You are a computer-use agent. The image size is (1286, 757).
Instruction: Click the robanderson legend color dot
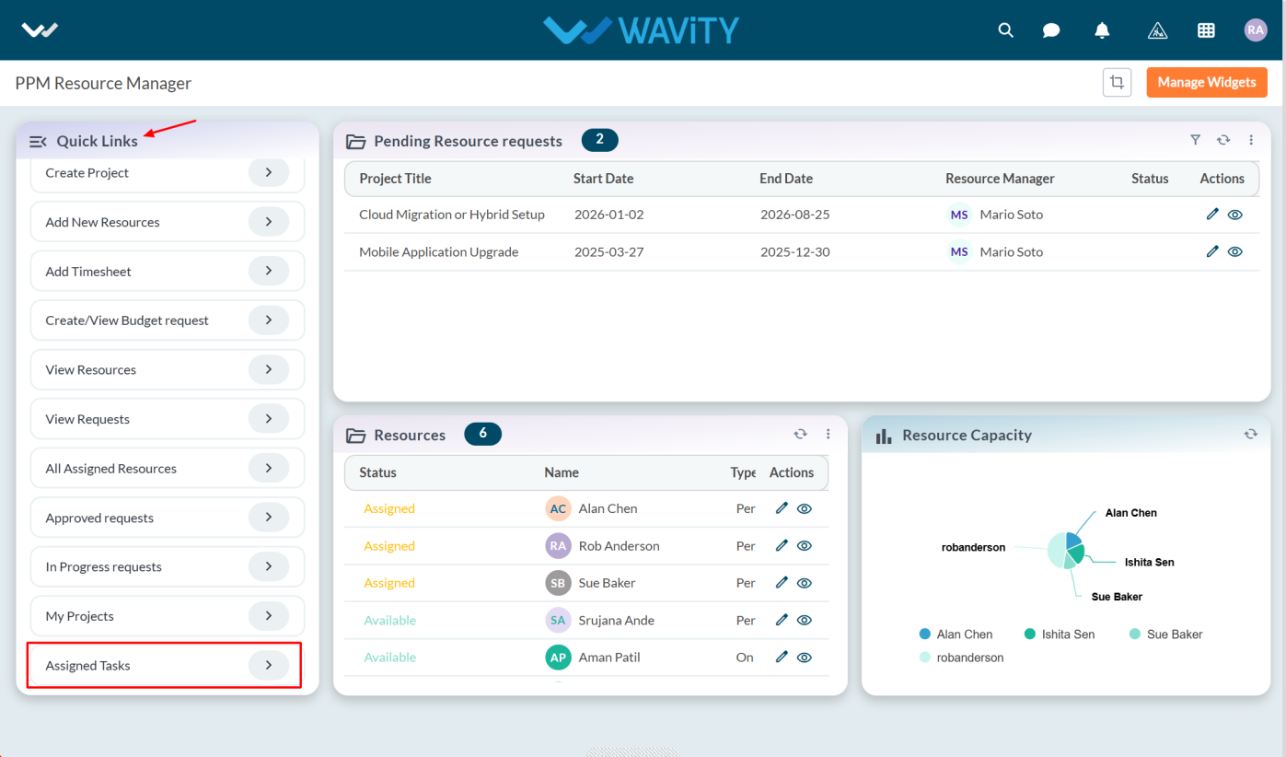click(x=925, y=658)
